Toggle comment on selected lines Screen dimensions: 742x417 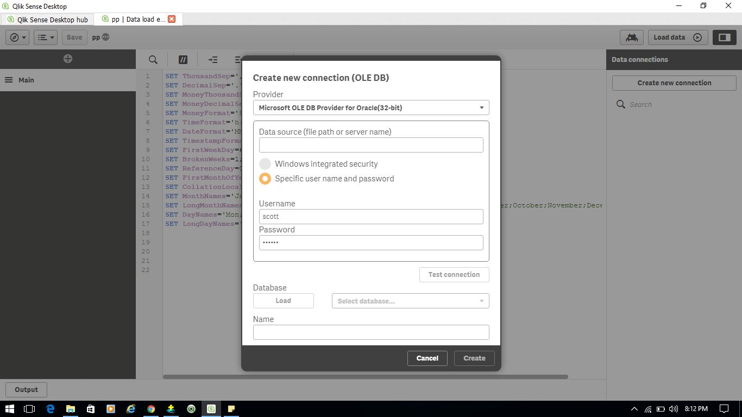[183, 60]
